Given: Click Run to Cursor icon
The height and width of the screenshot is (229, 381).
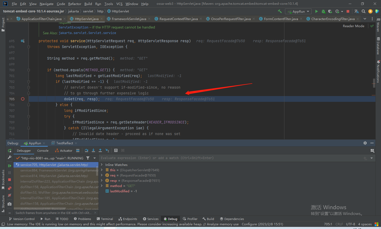Looking at the screenshot, I should pos(107,150).
